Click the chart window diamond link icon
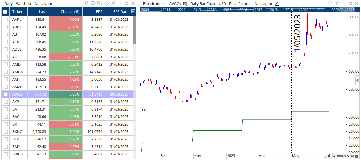Image resolution: width=361 pixels, height=160 pixels. coord(330,3)
